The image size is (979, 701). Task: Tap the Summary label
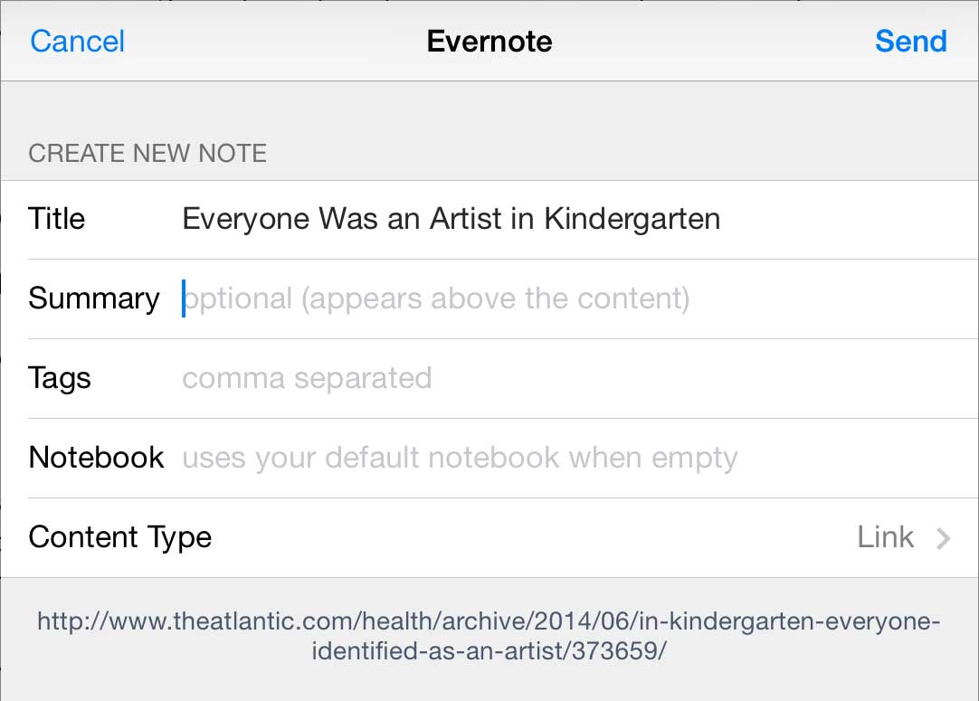click(94, 298)
